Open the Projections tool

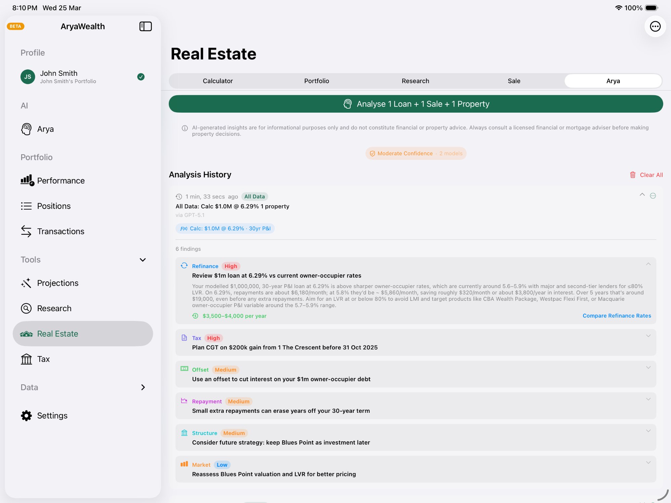point(58,283)
